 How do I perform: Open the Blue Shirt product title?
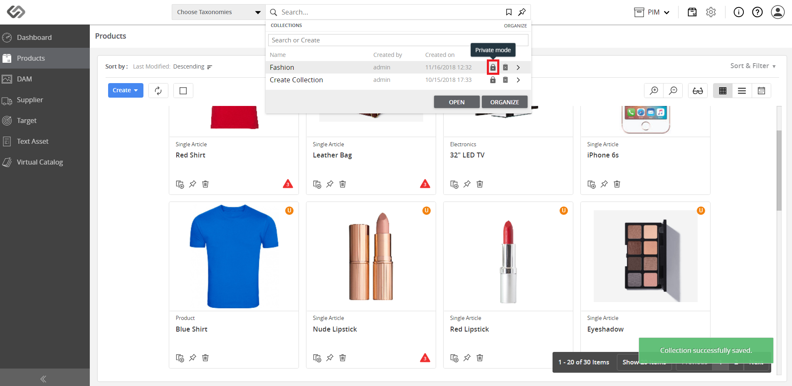pyautogui.click(x=191, y=329)
